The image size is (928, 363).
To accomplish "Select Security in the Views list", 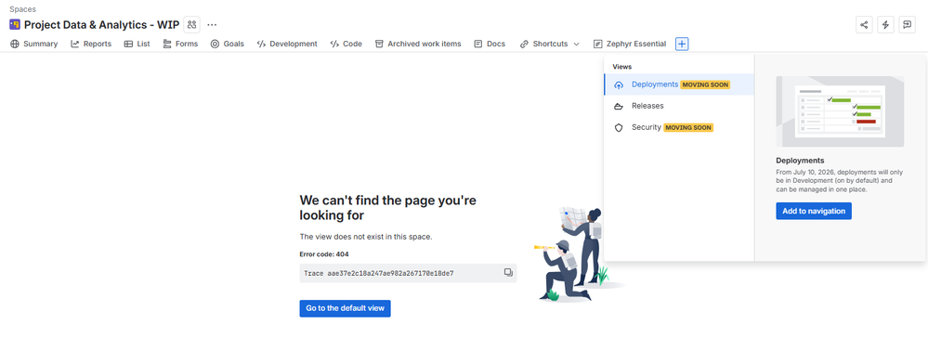I will coord(679,127).
